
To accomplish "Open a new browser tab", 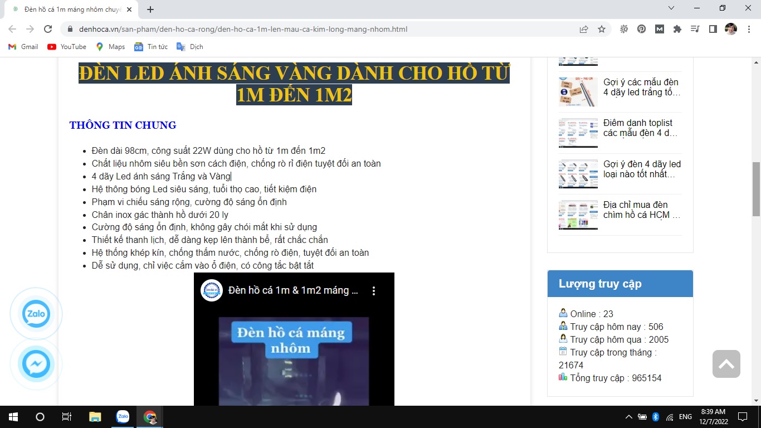I will tap(150, 9).
